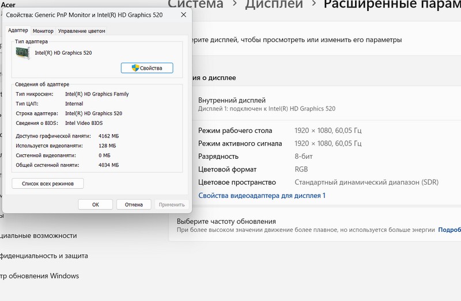Click the Применить button
Screen dimensions: 461x301
(x=171, y=204)
